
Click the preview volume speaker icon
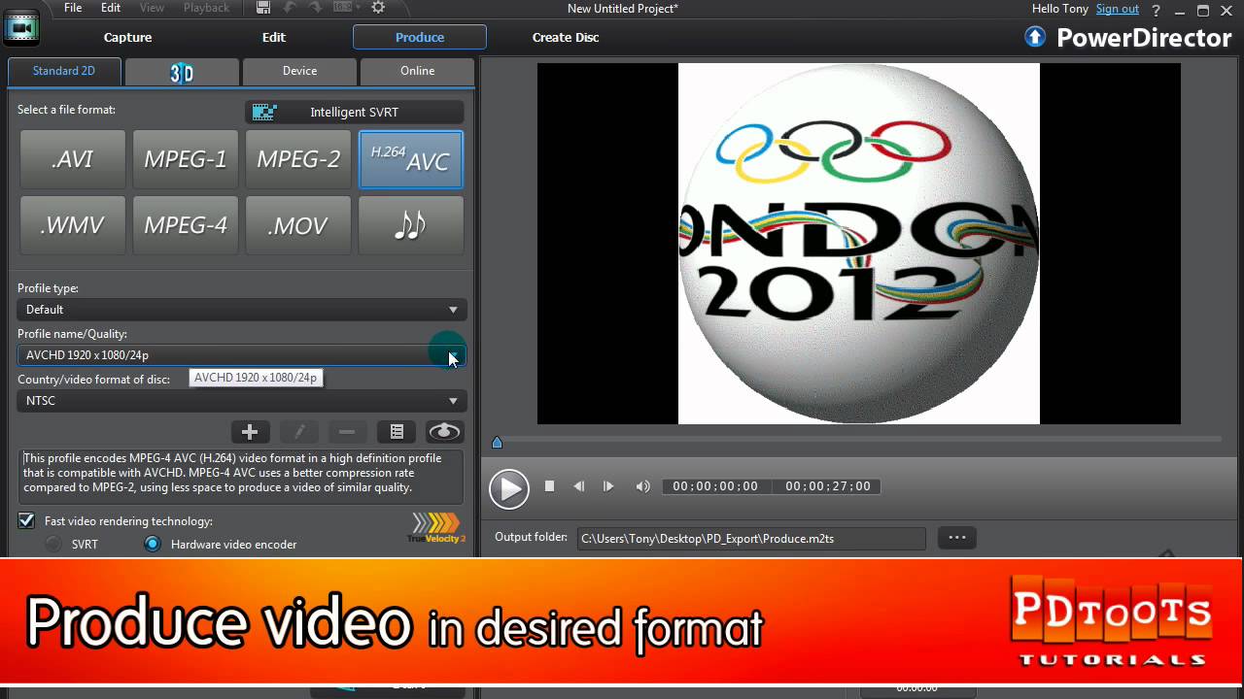pos(642,486)
